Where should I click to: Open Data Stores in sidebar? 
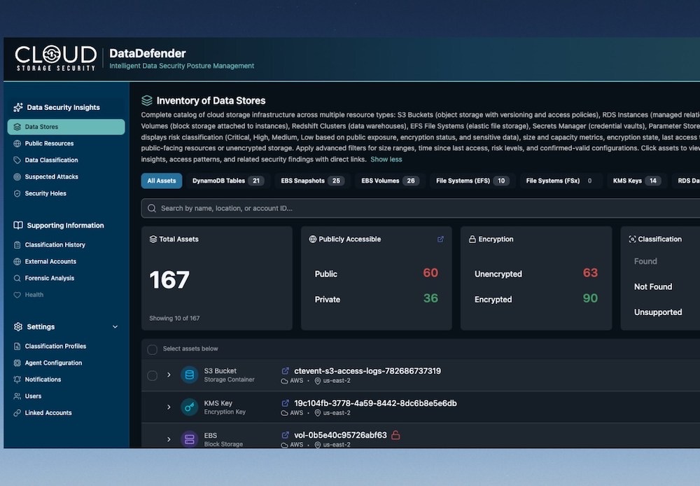click(x=66, y=127)
